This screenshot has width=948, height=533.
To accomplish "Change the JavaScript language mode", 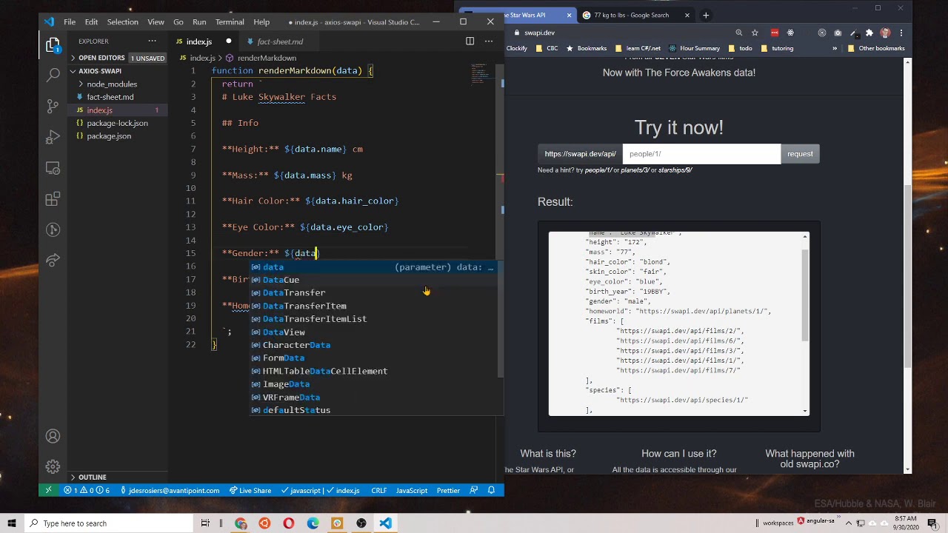I will point(412,490).
